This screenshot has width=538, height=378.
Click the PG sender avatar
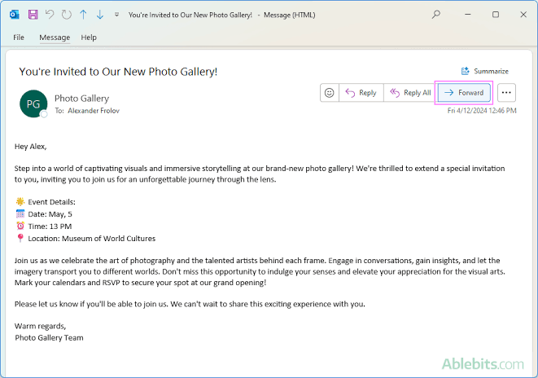[33, 103]
